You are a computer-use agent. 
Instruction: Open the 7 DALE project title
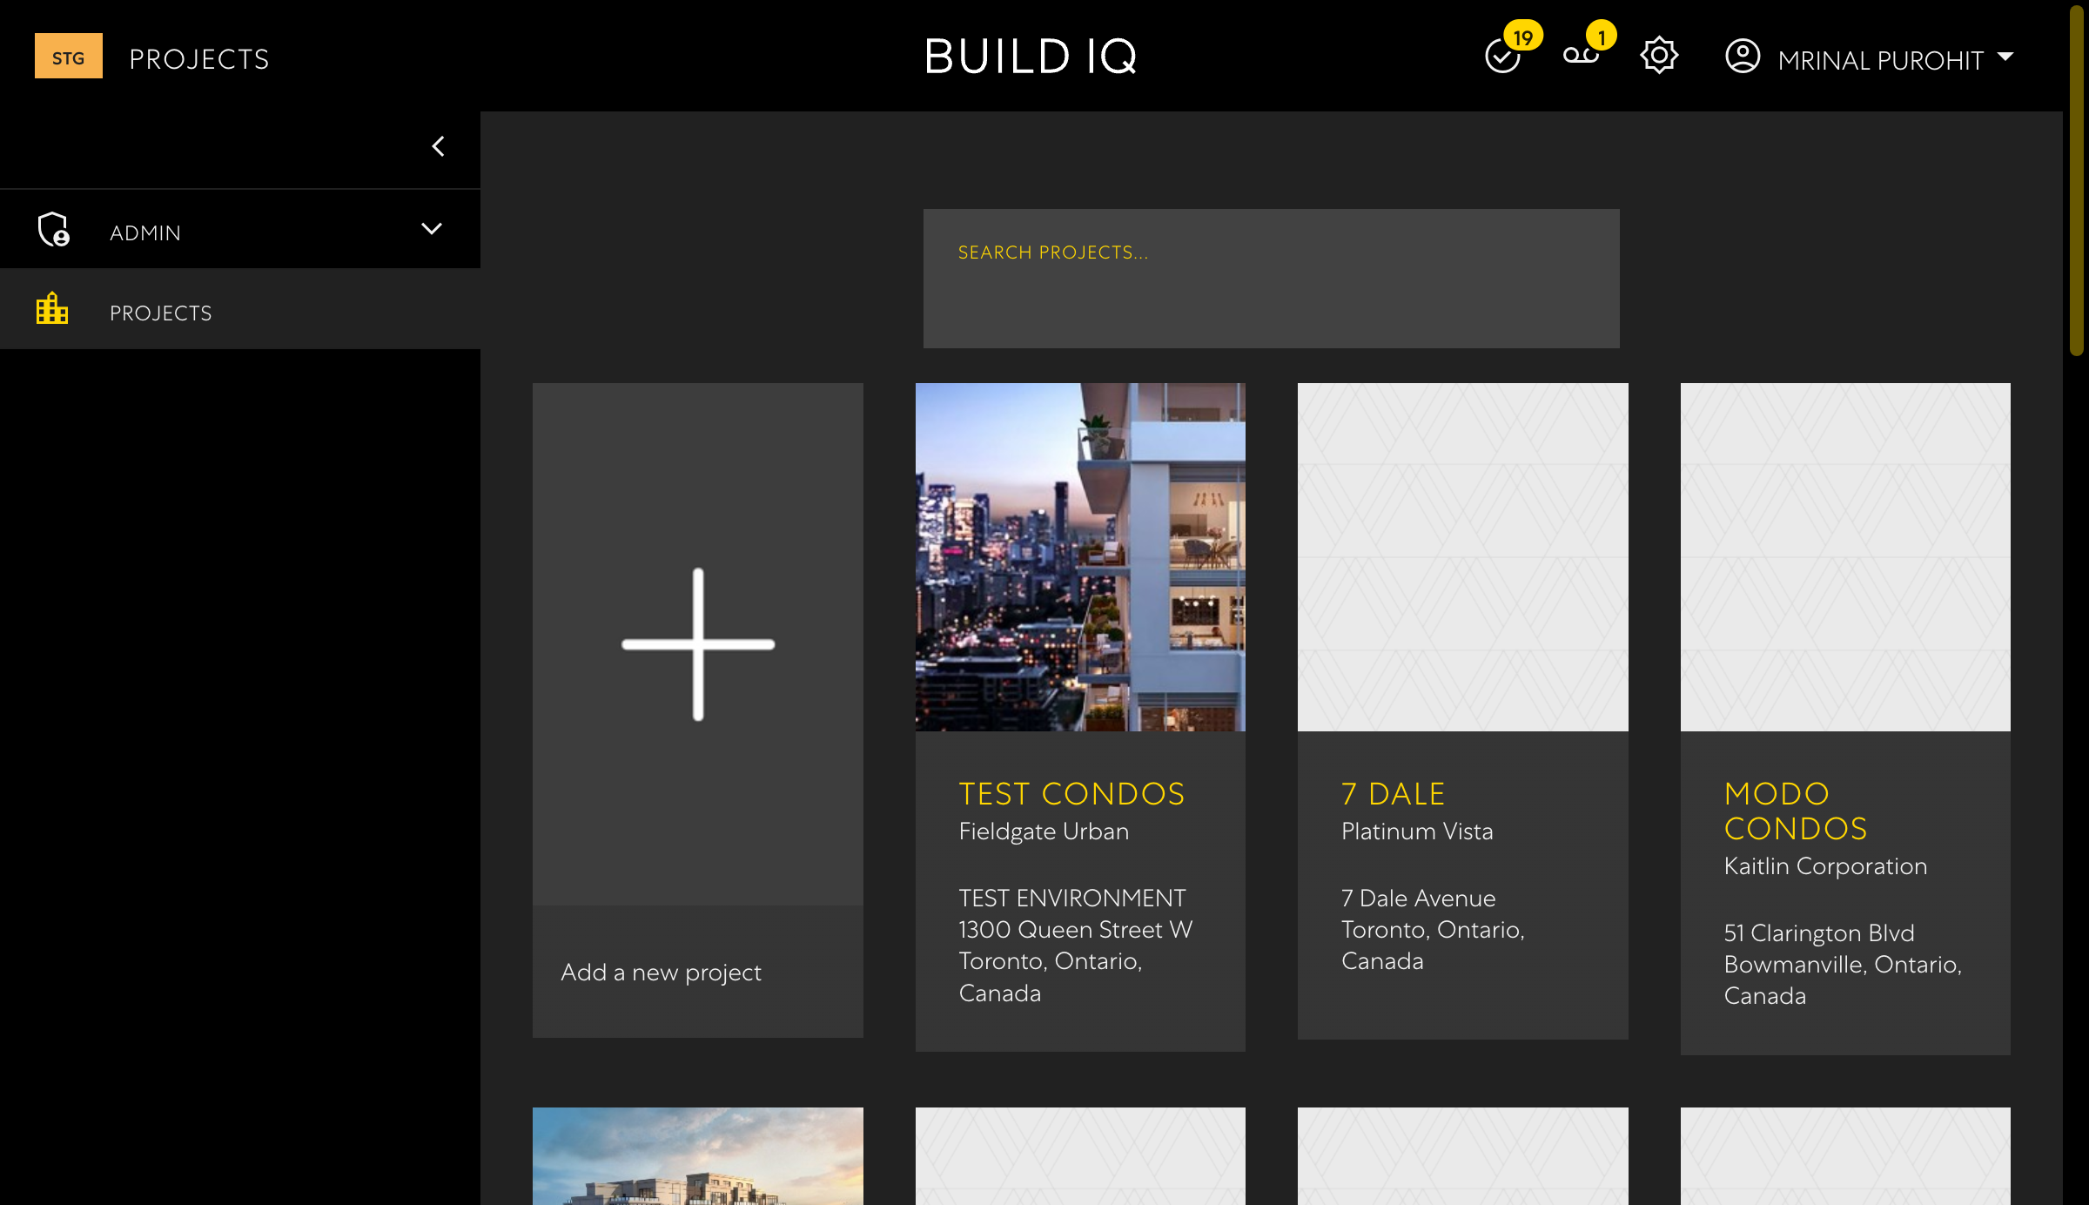point(1393,793)
